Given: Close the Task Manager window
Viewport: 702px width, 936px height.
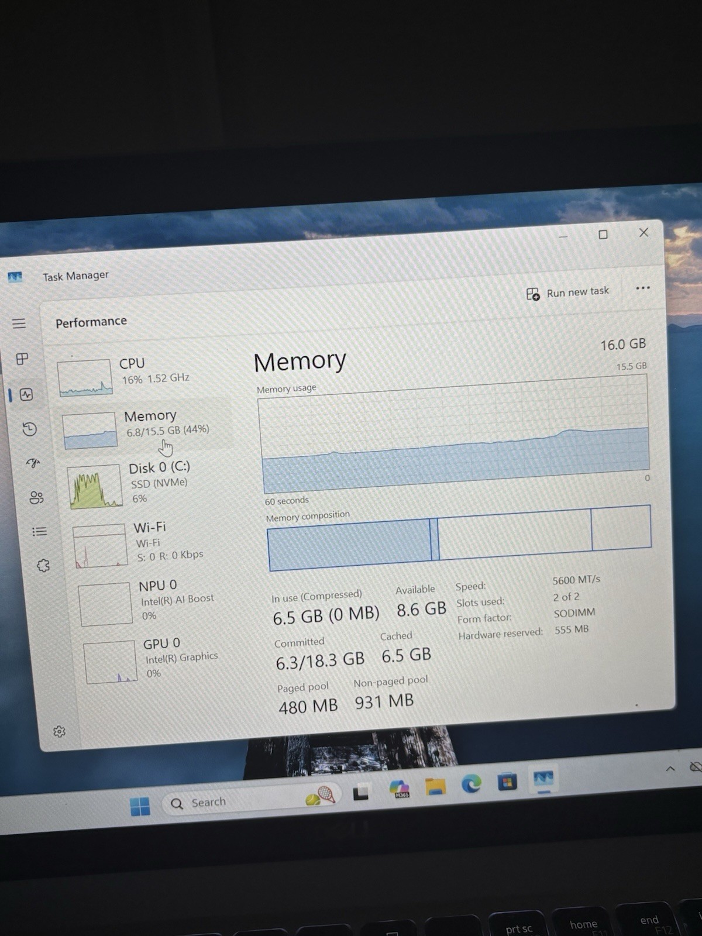Looking at the screenshot, I should 644,232.
